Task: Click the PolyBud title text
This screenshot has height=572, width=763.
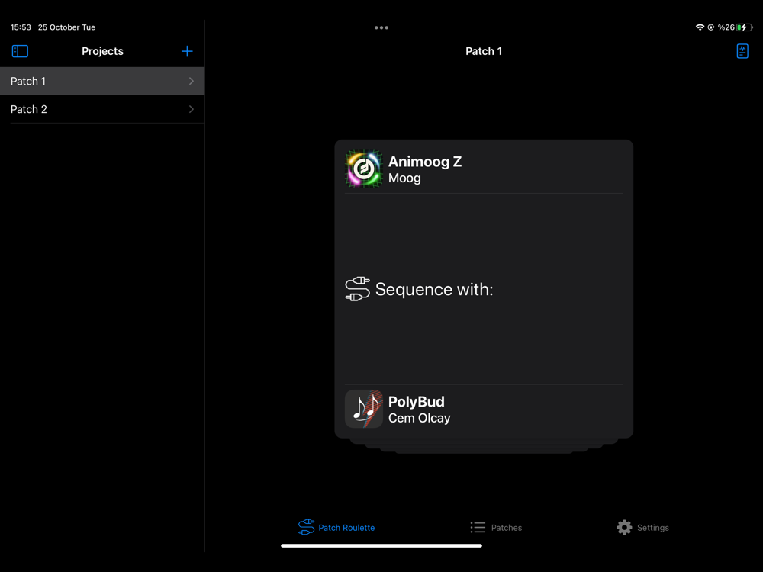Action: click(x=417, y=402)
